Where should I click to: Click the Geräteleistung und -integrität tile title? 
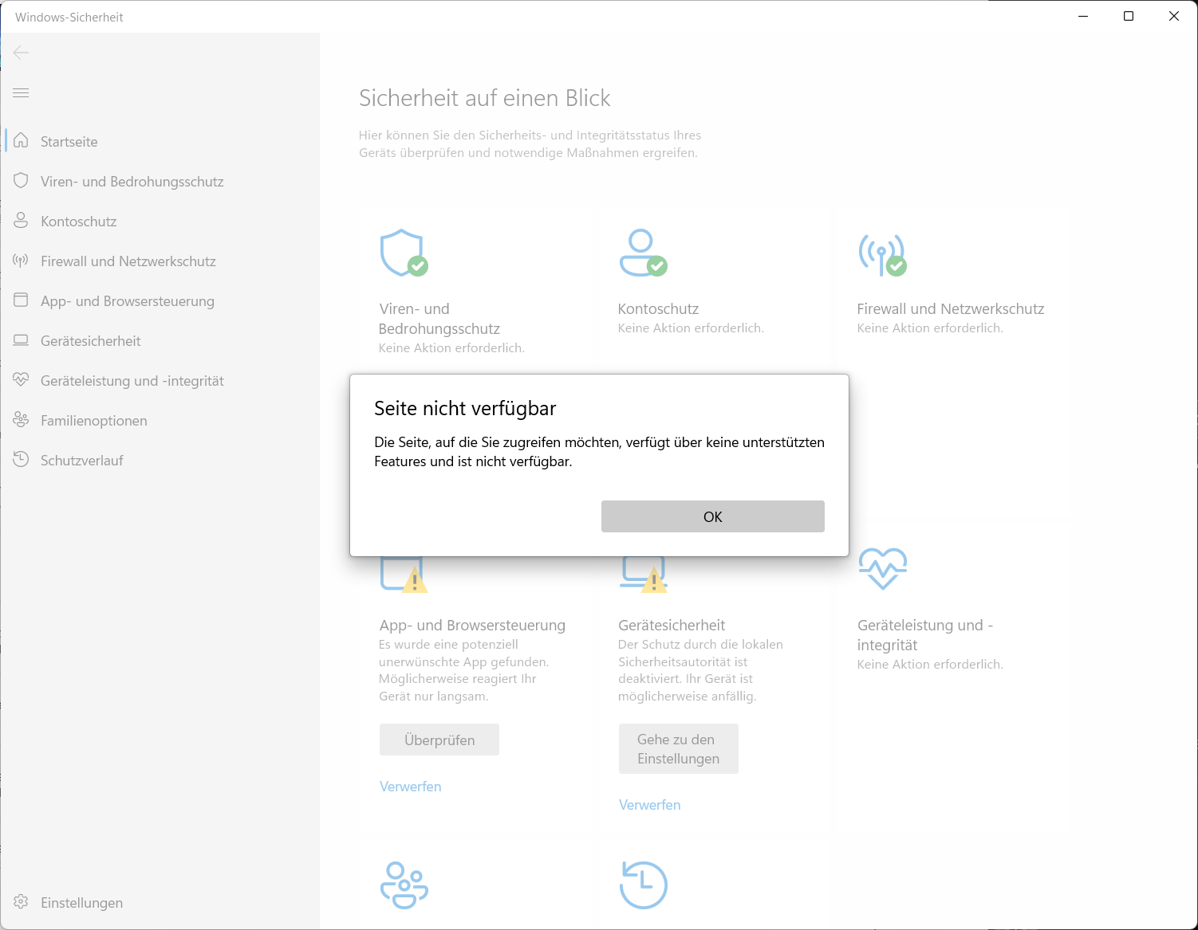[925, 635]
